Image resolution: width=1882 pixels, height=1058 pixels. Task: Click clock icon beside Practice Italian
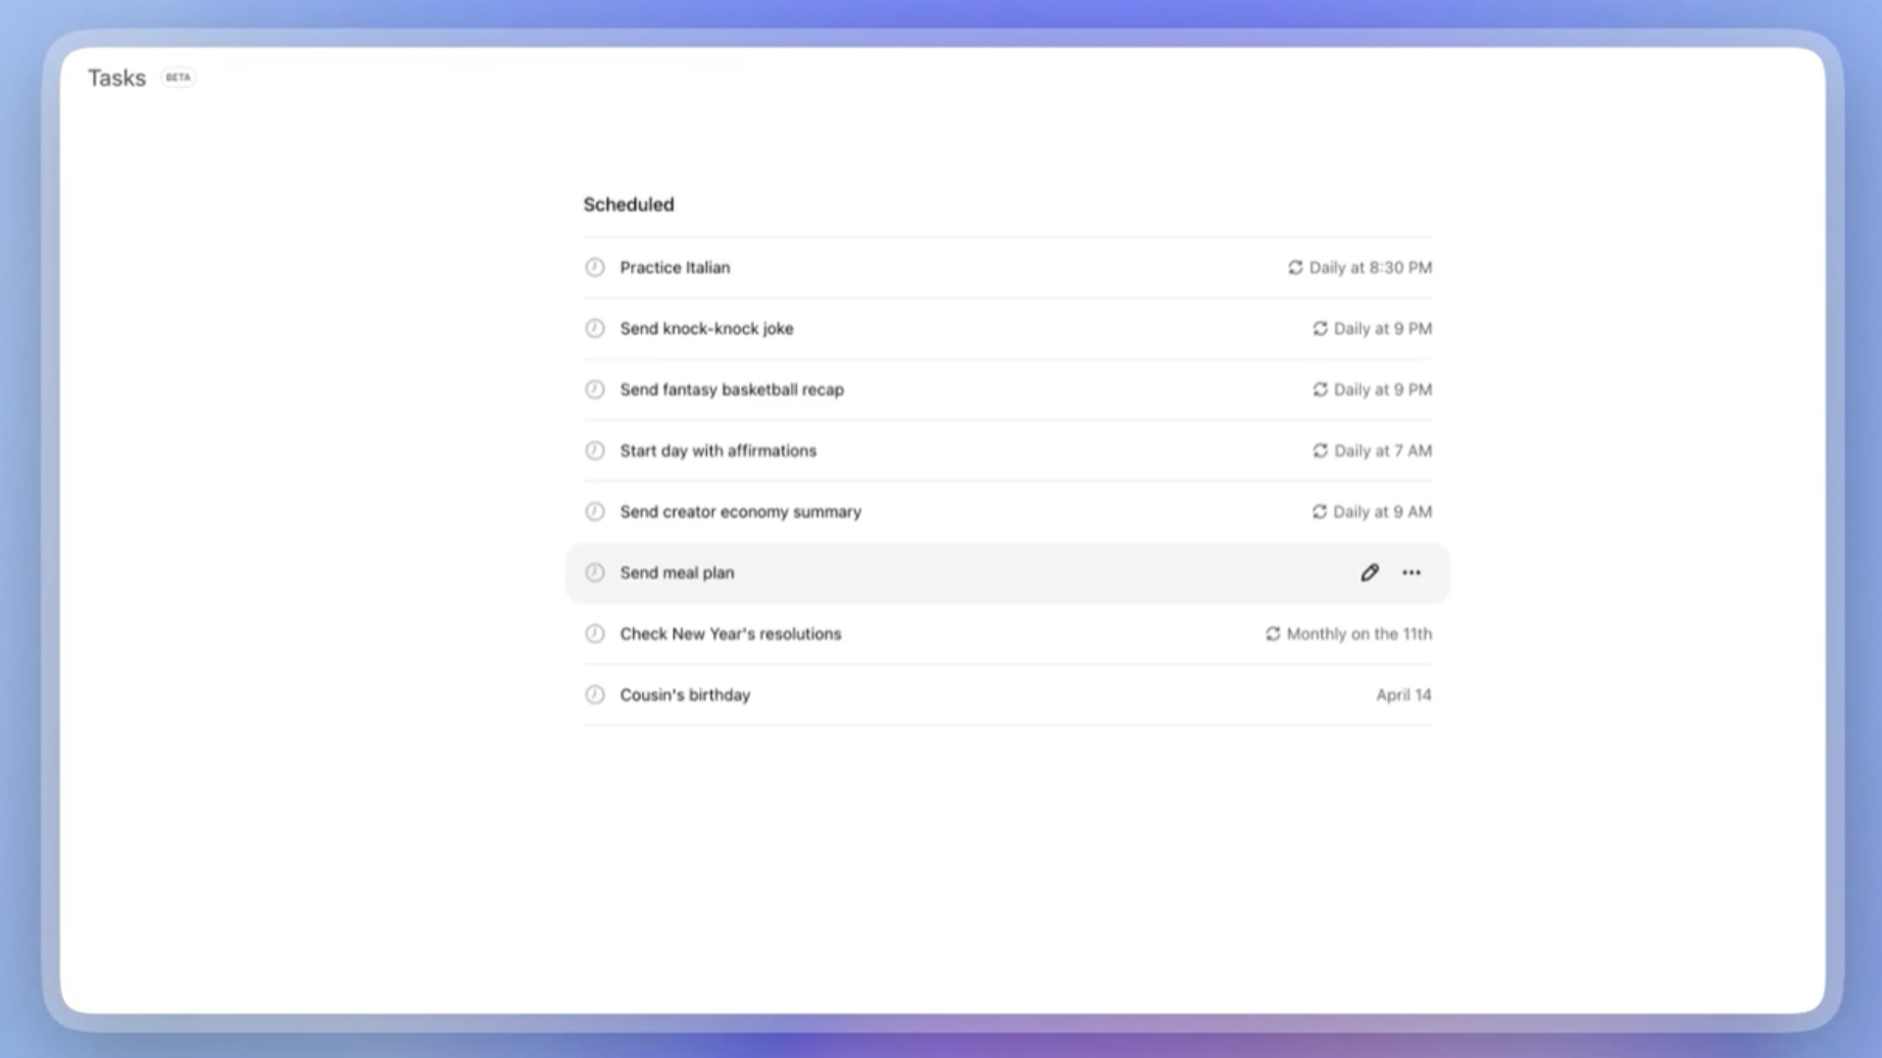(595, 267)
